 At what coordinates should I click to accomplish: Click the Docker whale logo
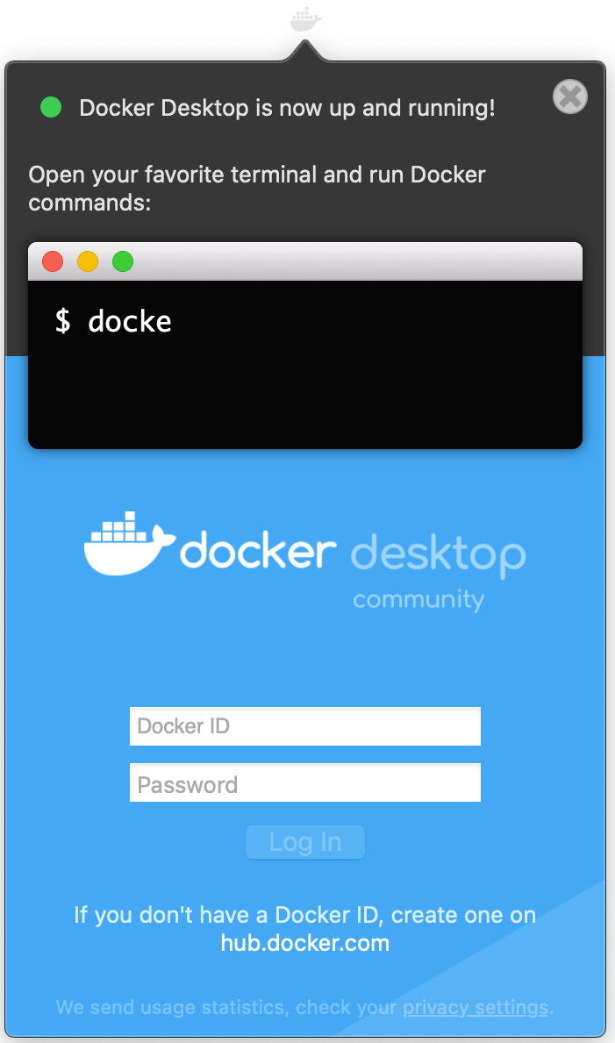(130, 544)
